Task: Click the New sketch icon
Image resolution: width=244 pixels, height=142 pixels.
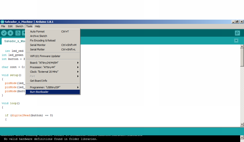Action: click(x=18, y=33)
